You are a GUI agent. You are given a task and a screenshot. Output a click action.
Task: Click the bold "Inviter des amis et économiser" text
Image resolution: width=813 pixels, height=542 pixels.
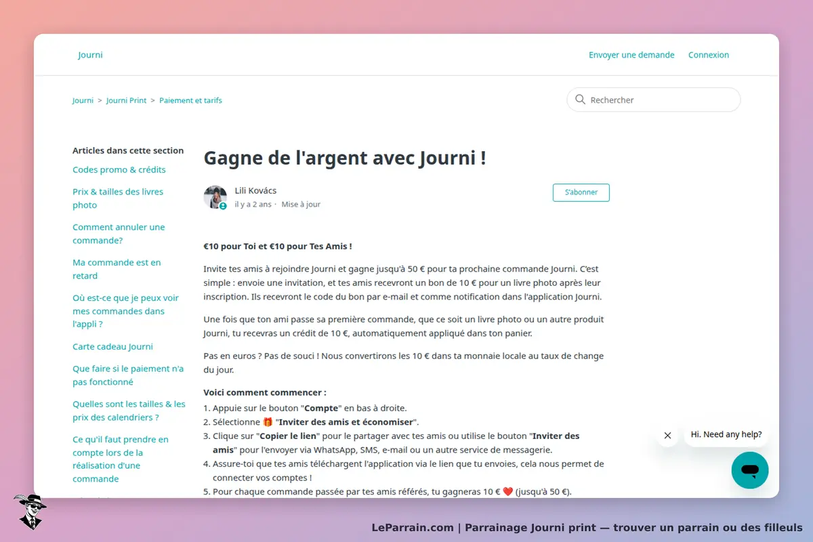click(346, 422)
